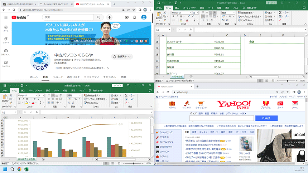
Task: Open YouTube library sidebar icon
Action: pos(6,64)
